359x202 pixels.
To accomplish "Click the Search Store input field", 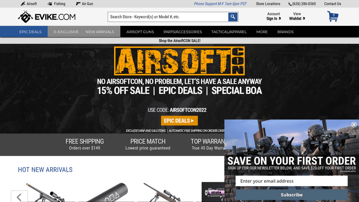I will 168,17.
